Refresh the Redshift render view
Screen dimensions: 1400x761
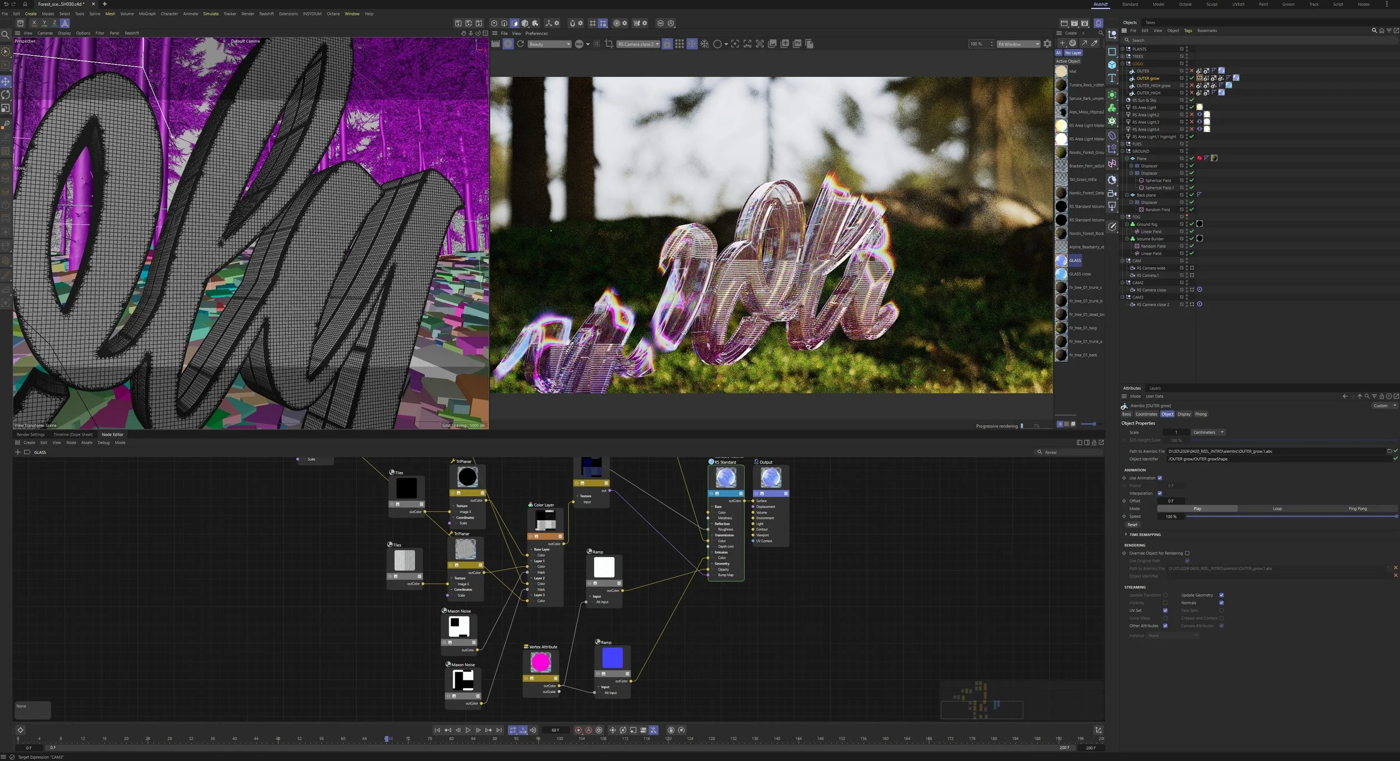click(520, 44)
